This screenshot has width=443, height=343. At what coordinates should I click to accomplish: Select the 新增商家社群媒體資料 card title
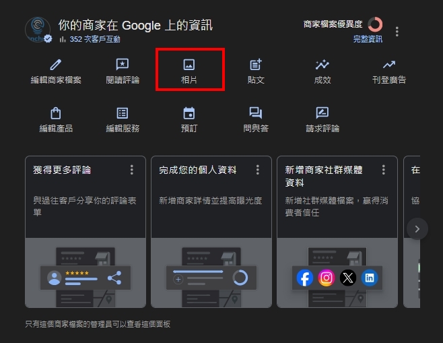[x=323, y=176]
